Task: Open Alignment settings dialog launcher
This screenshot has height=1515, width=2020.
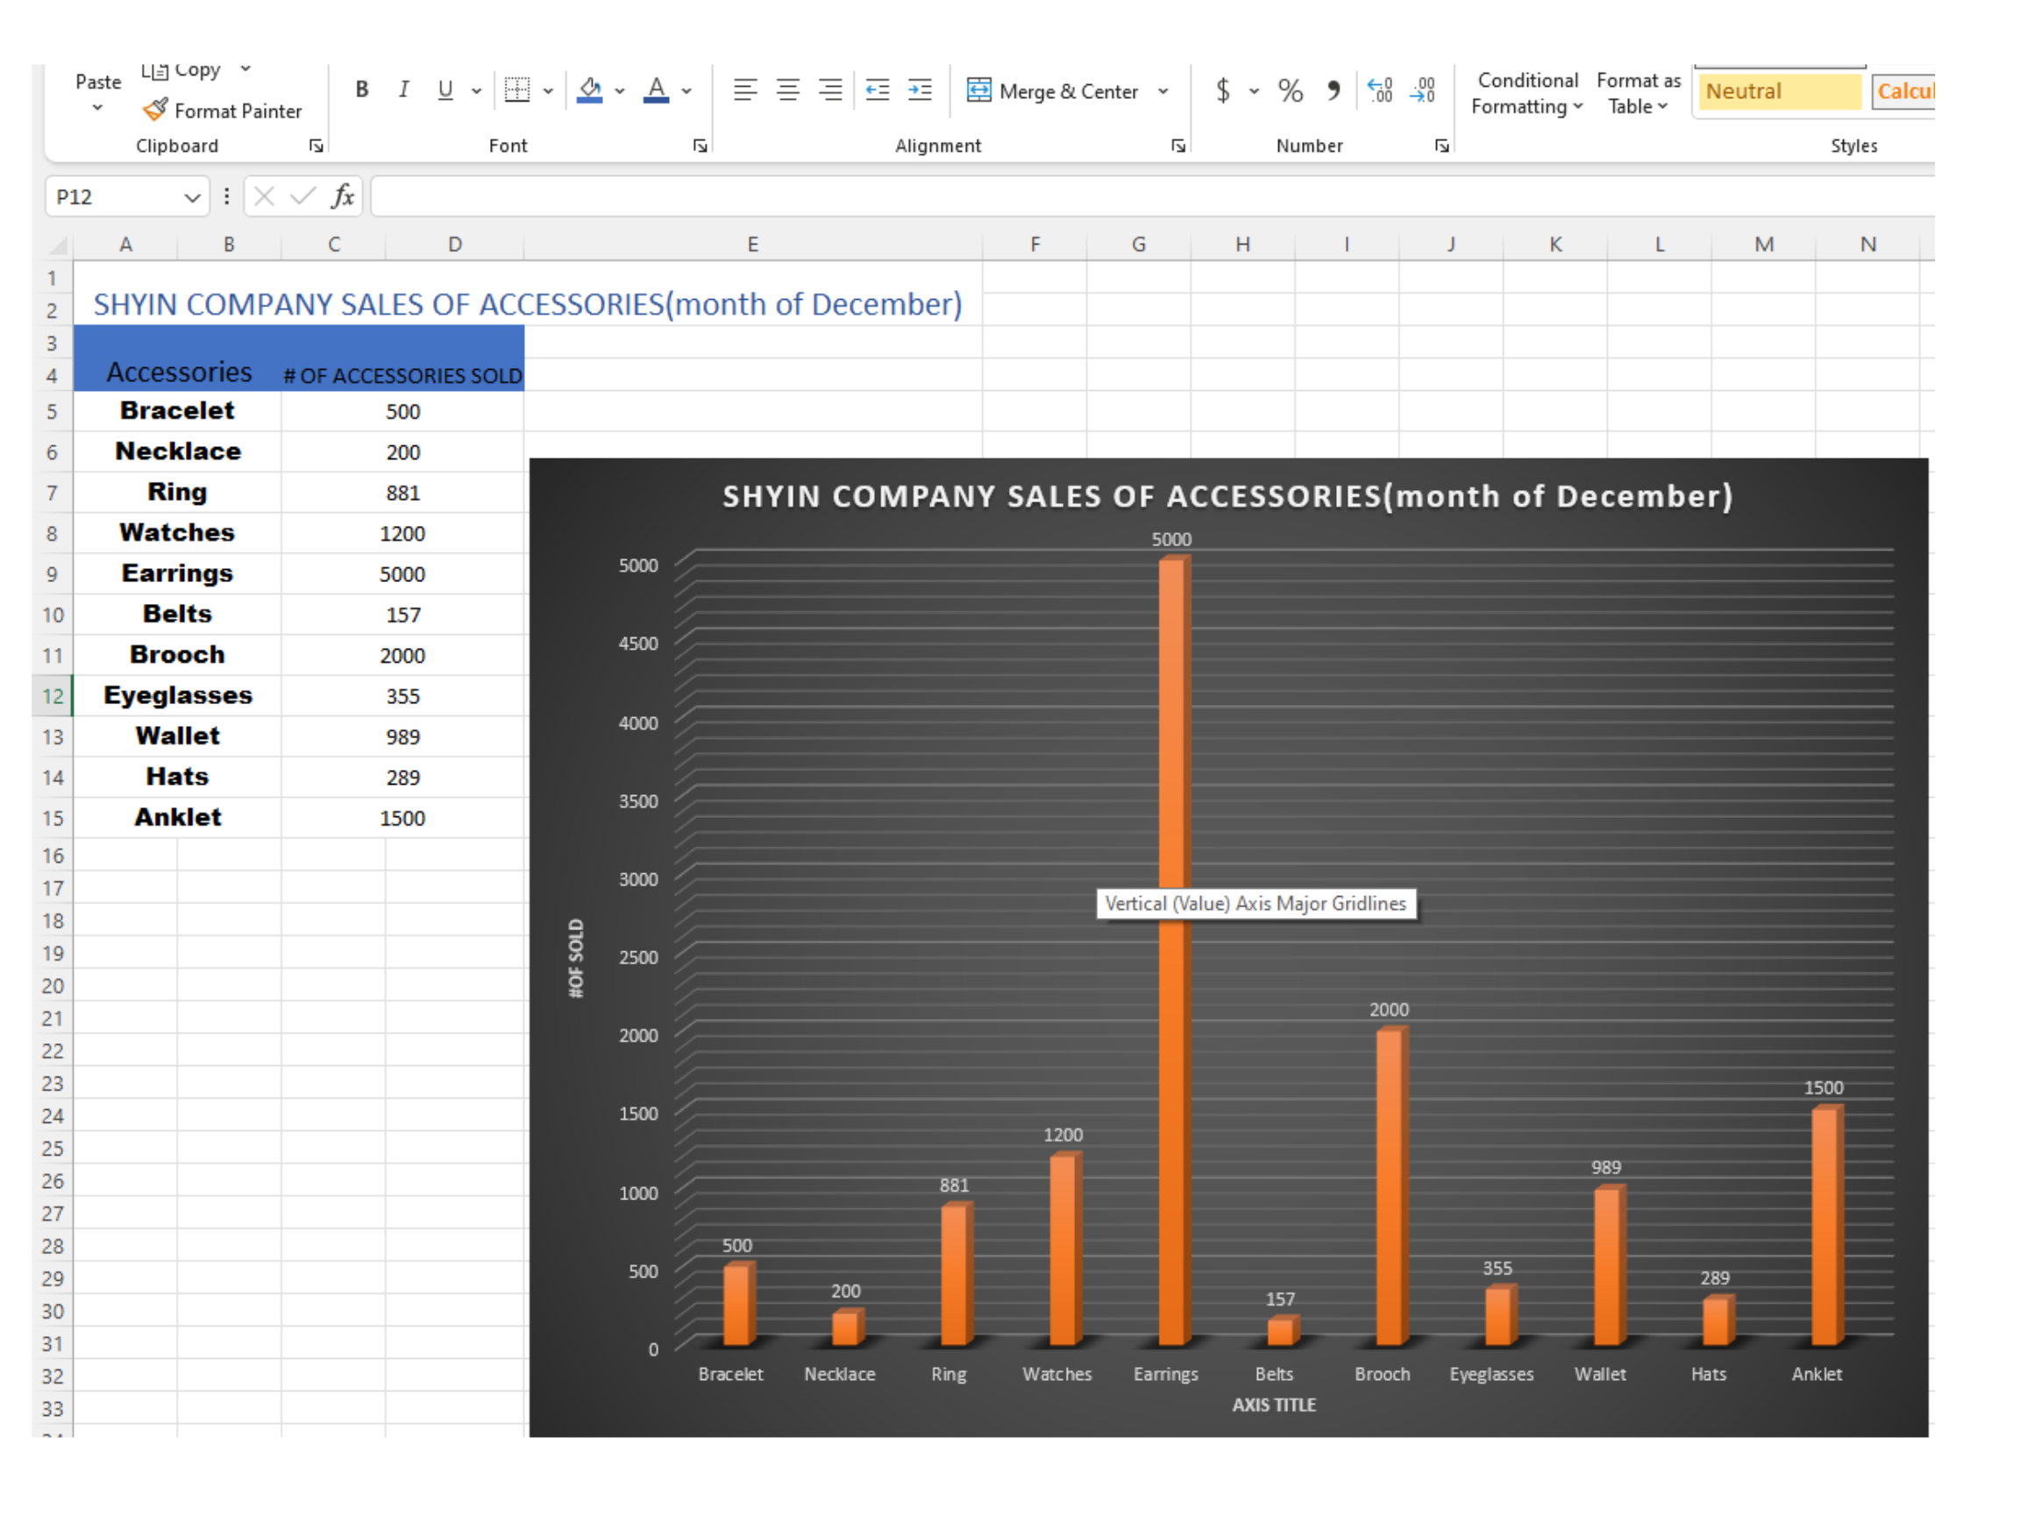Action: pyautogui.click(x=1178, y=146)
